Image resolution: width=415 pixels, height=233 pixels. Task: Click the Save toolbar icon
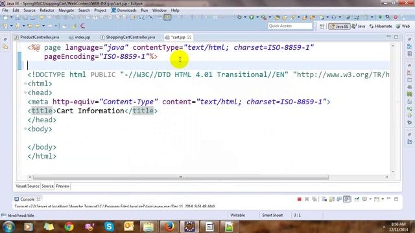[18, 17]
